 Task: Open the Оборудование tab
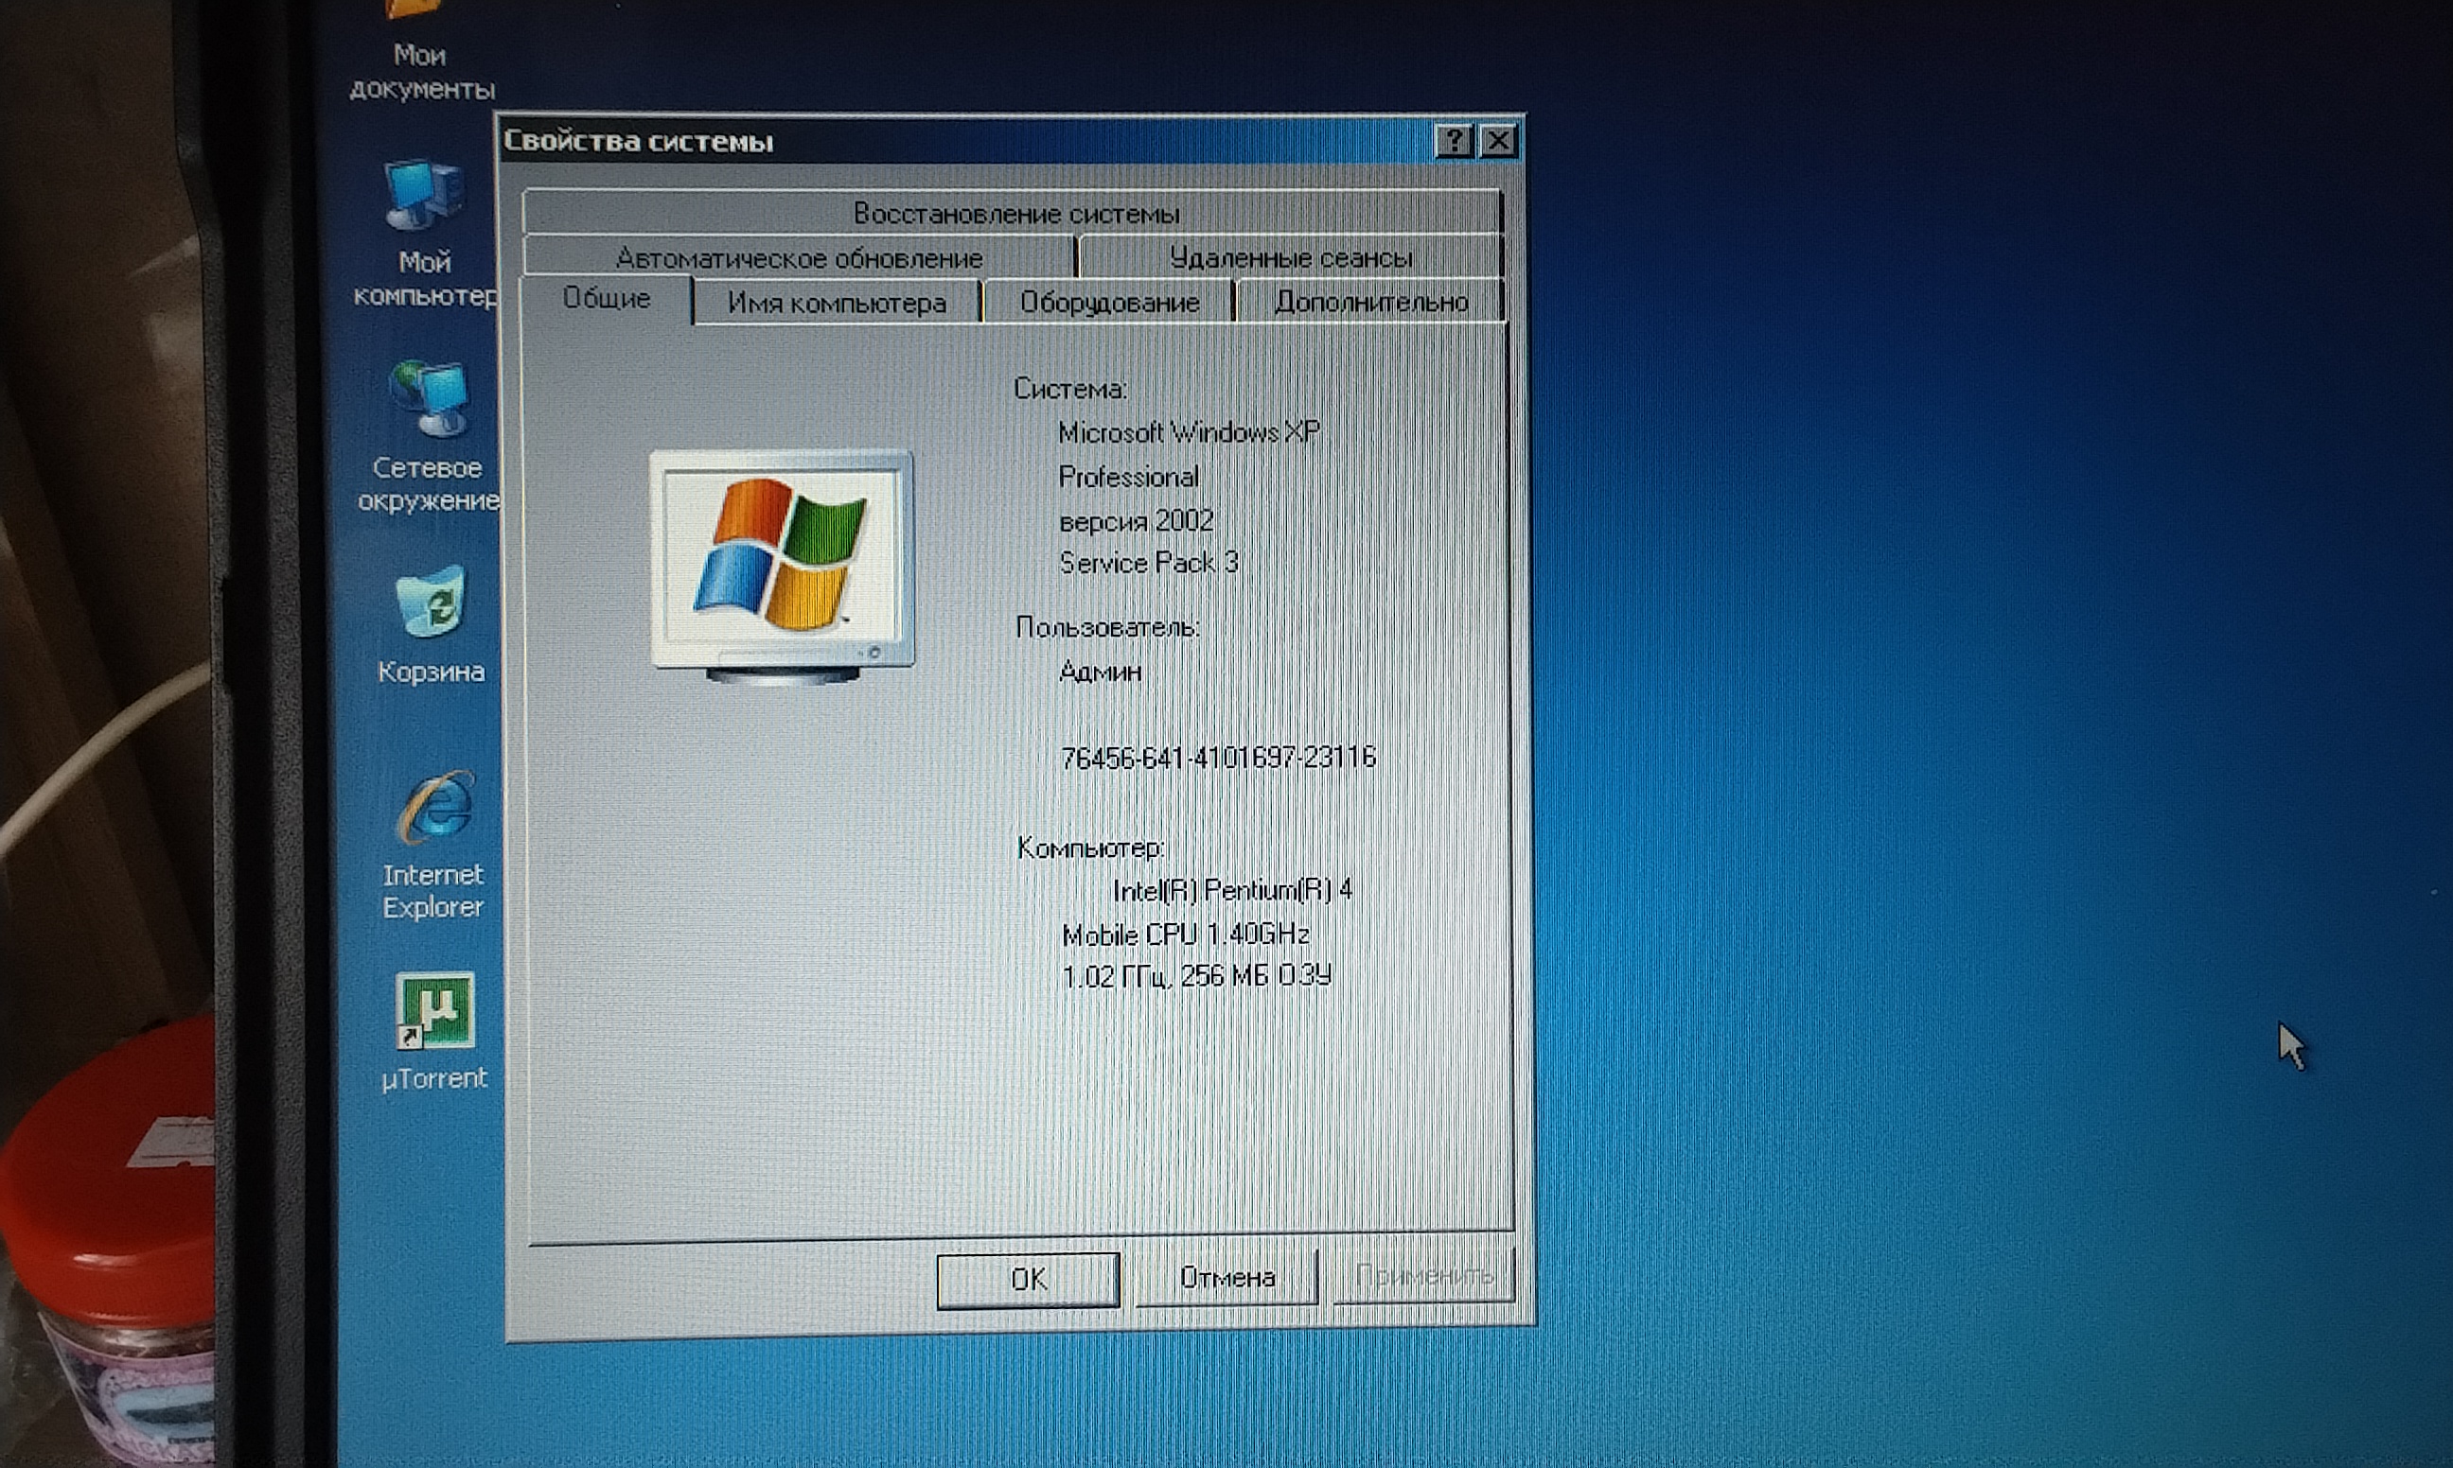(x=1109, y=303)
